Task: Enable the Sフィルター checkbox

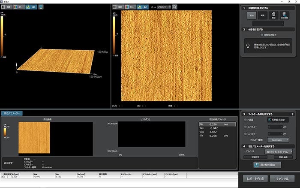Action: (245, 127)
